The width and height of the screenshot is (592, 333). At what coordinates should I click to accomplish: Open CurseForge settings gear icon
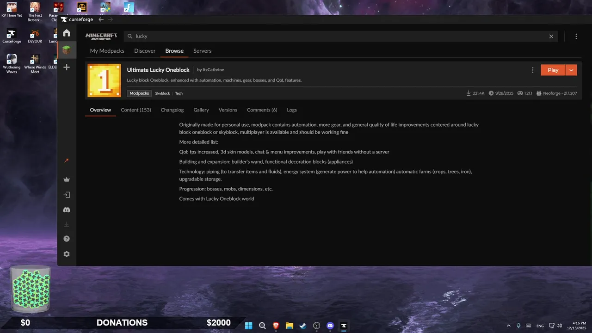click(67, 254)
